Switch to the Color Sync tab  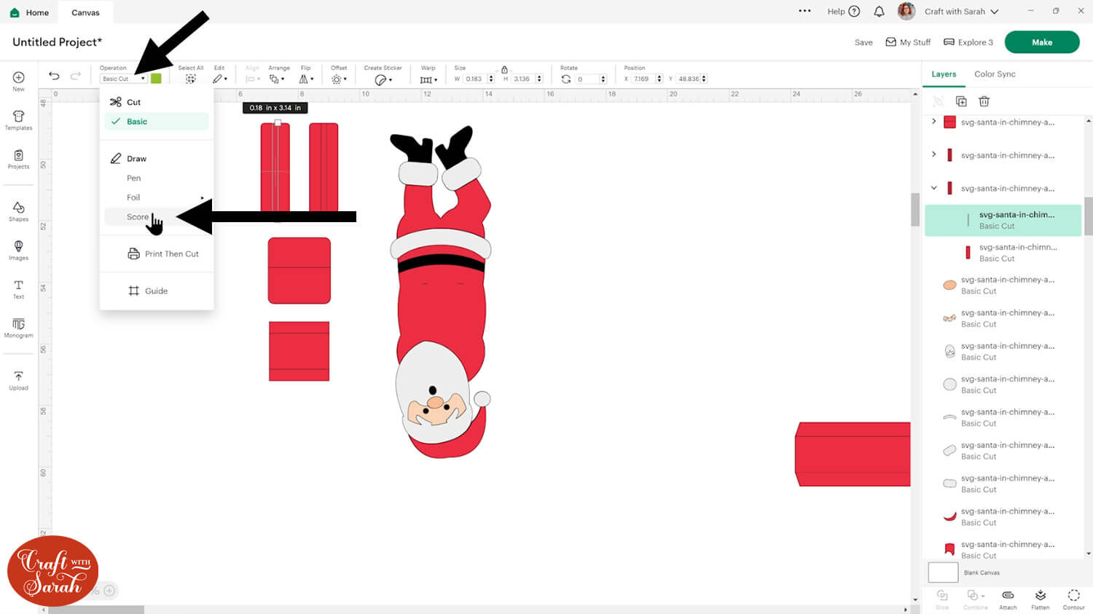coord(995,74)
